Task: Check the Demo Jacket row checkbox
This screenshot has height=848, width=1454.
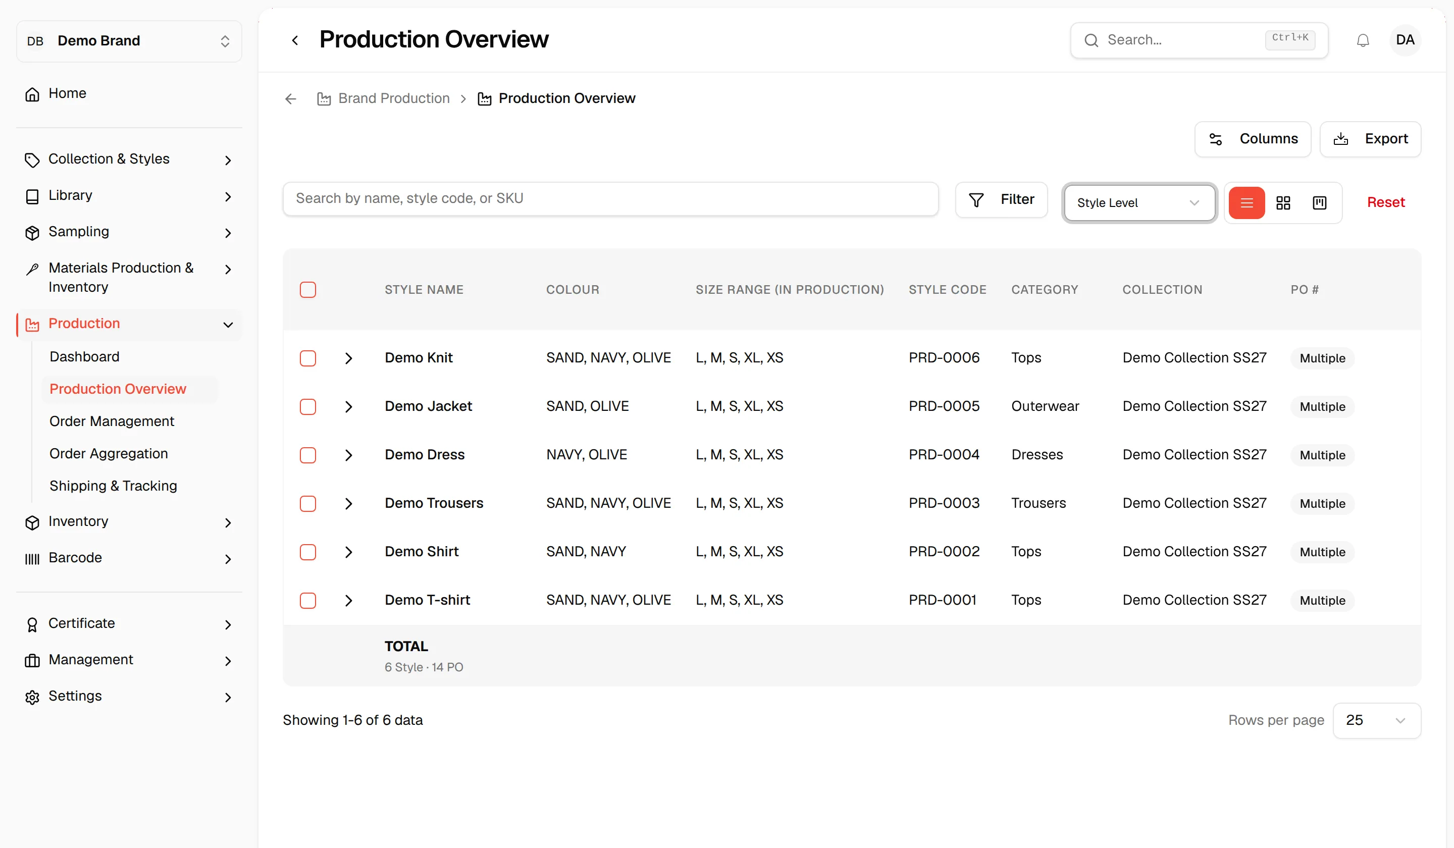Action: pos(308,407)
